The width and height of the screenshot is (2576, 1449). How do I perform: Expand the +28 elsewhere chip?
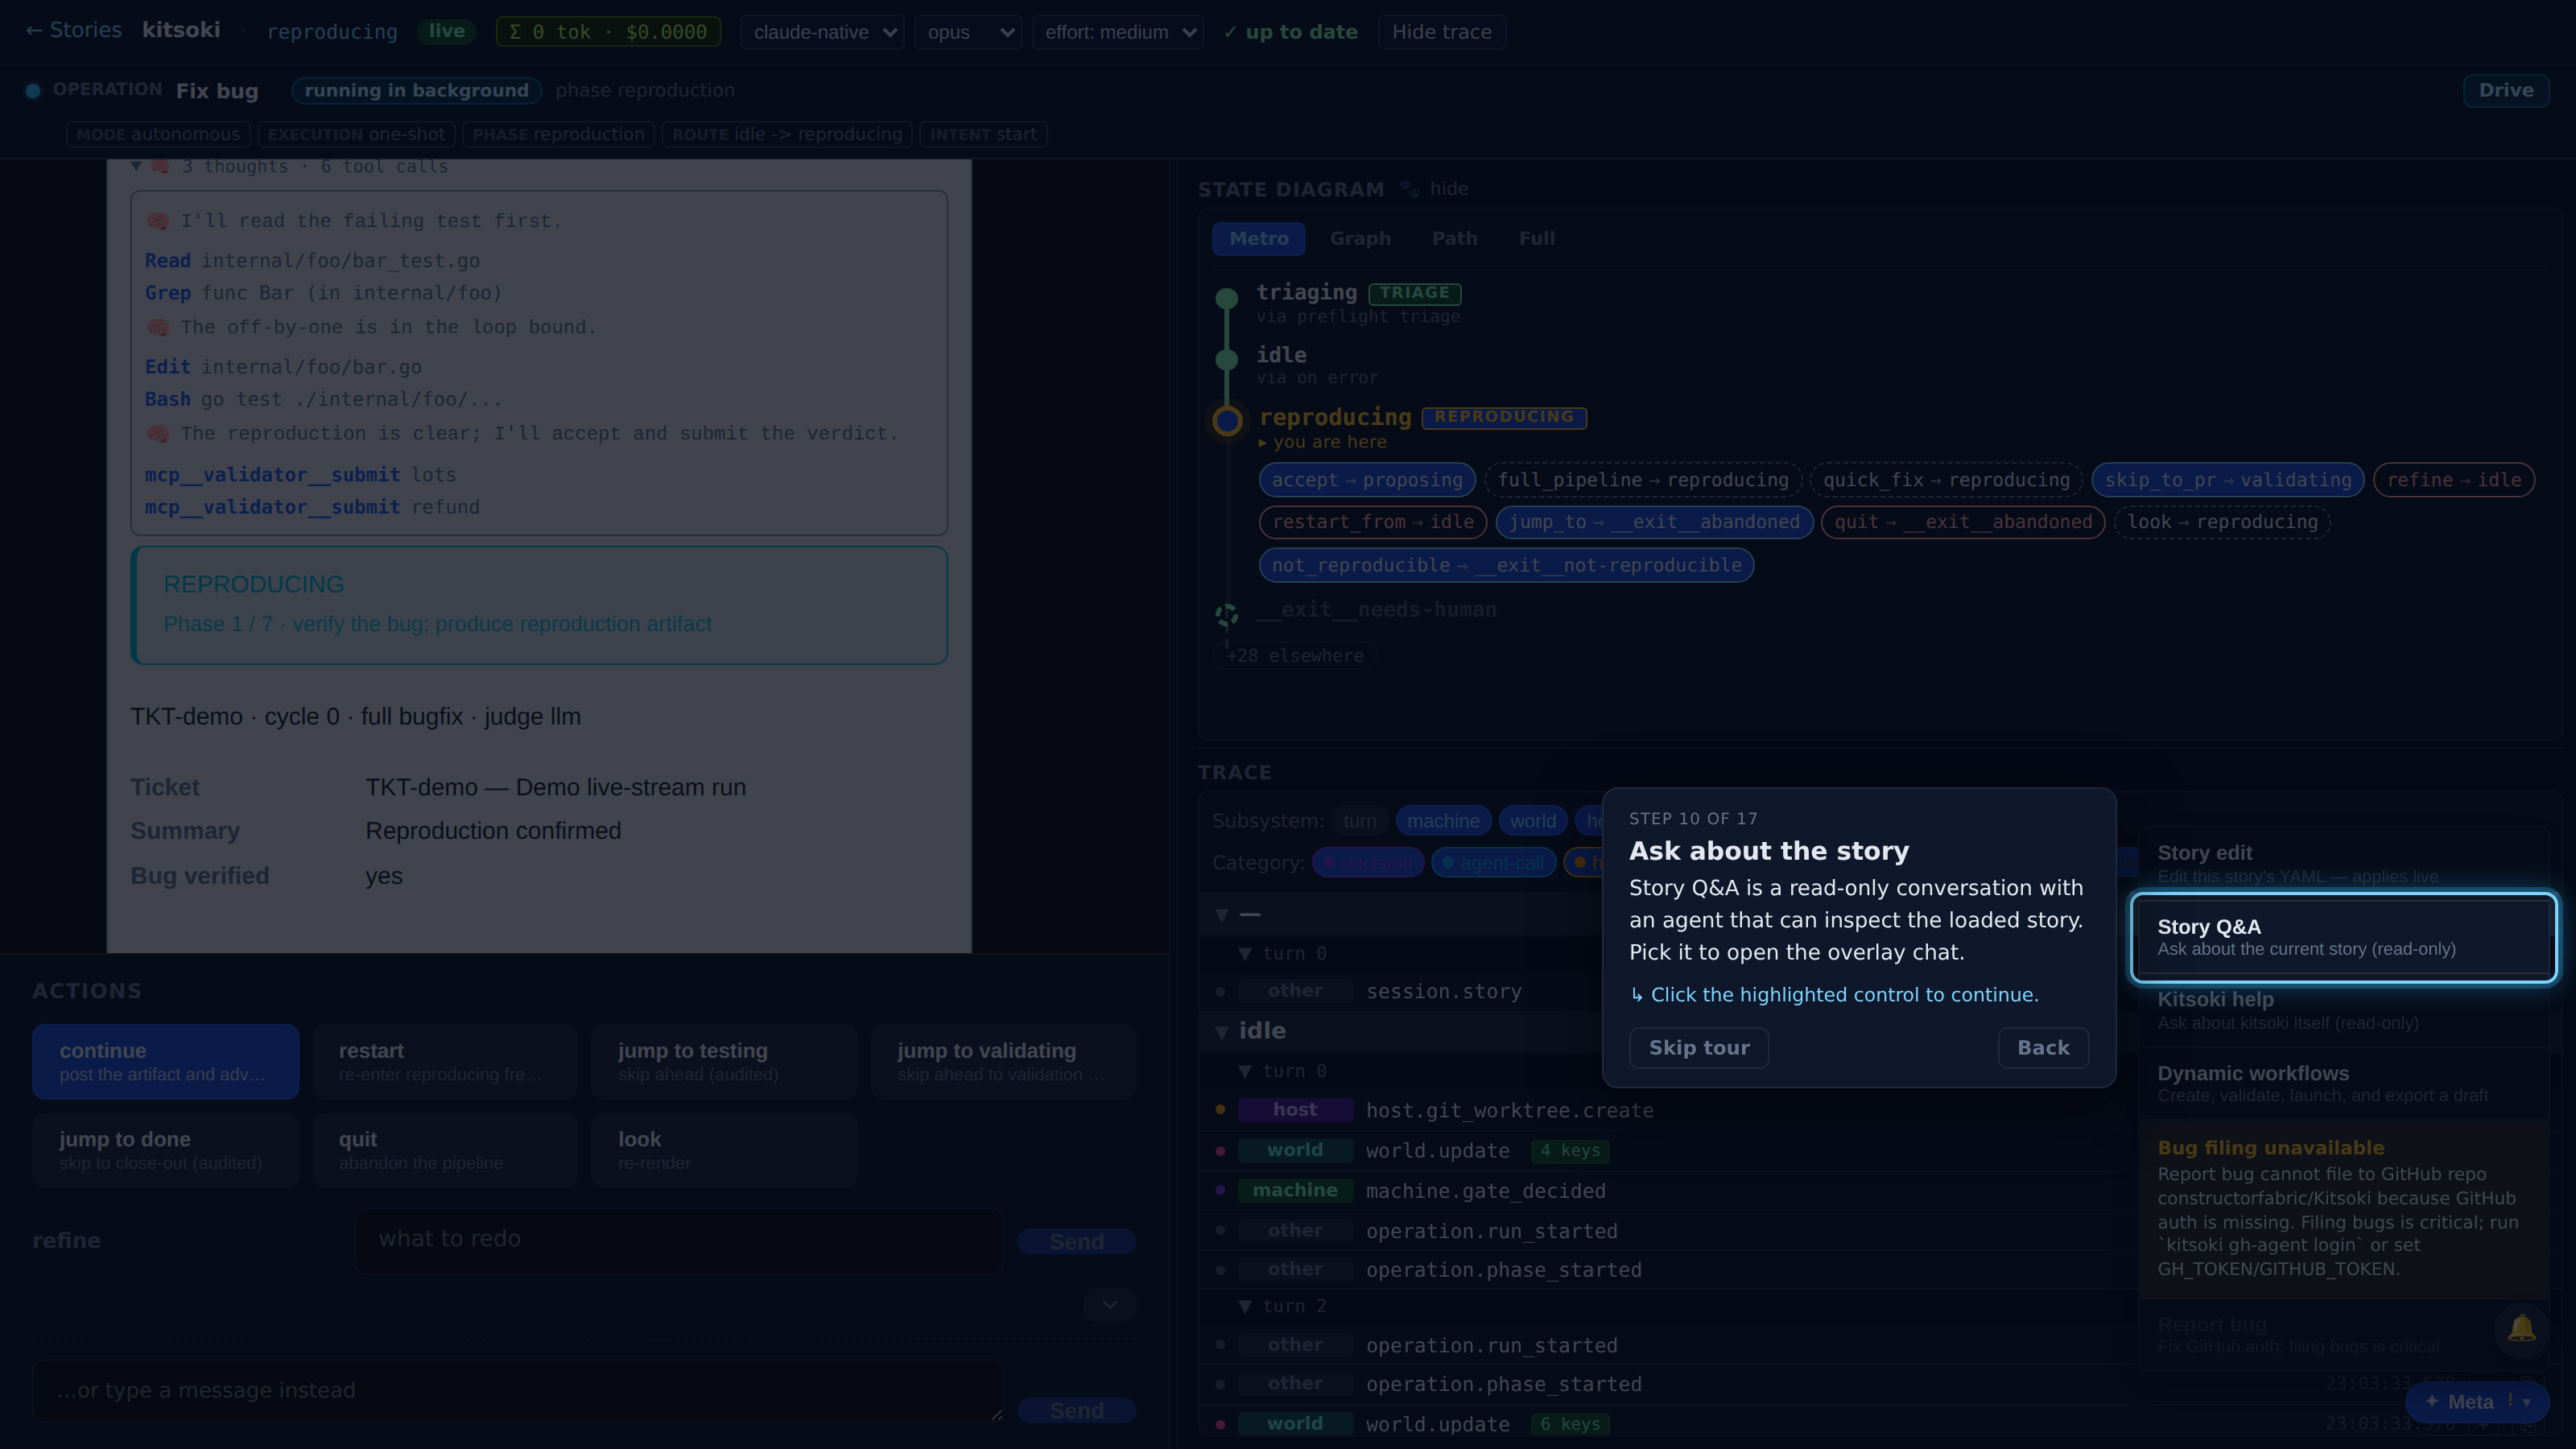tap(1294, 655)
